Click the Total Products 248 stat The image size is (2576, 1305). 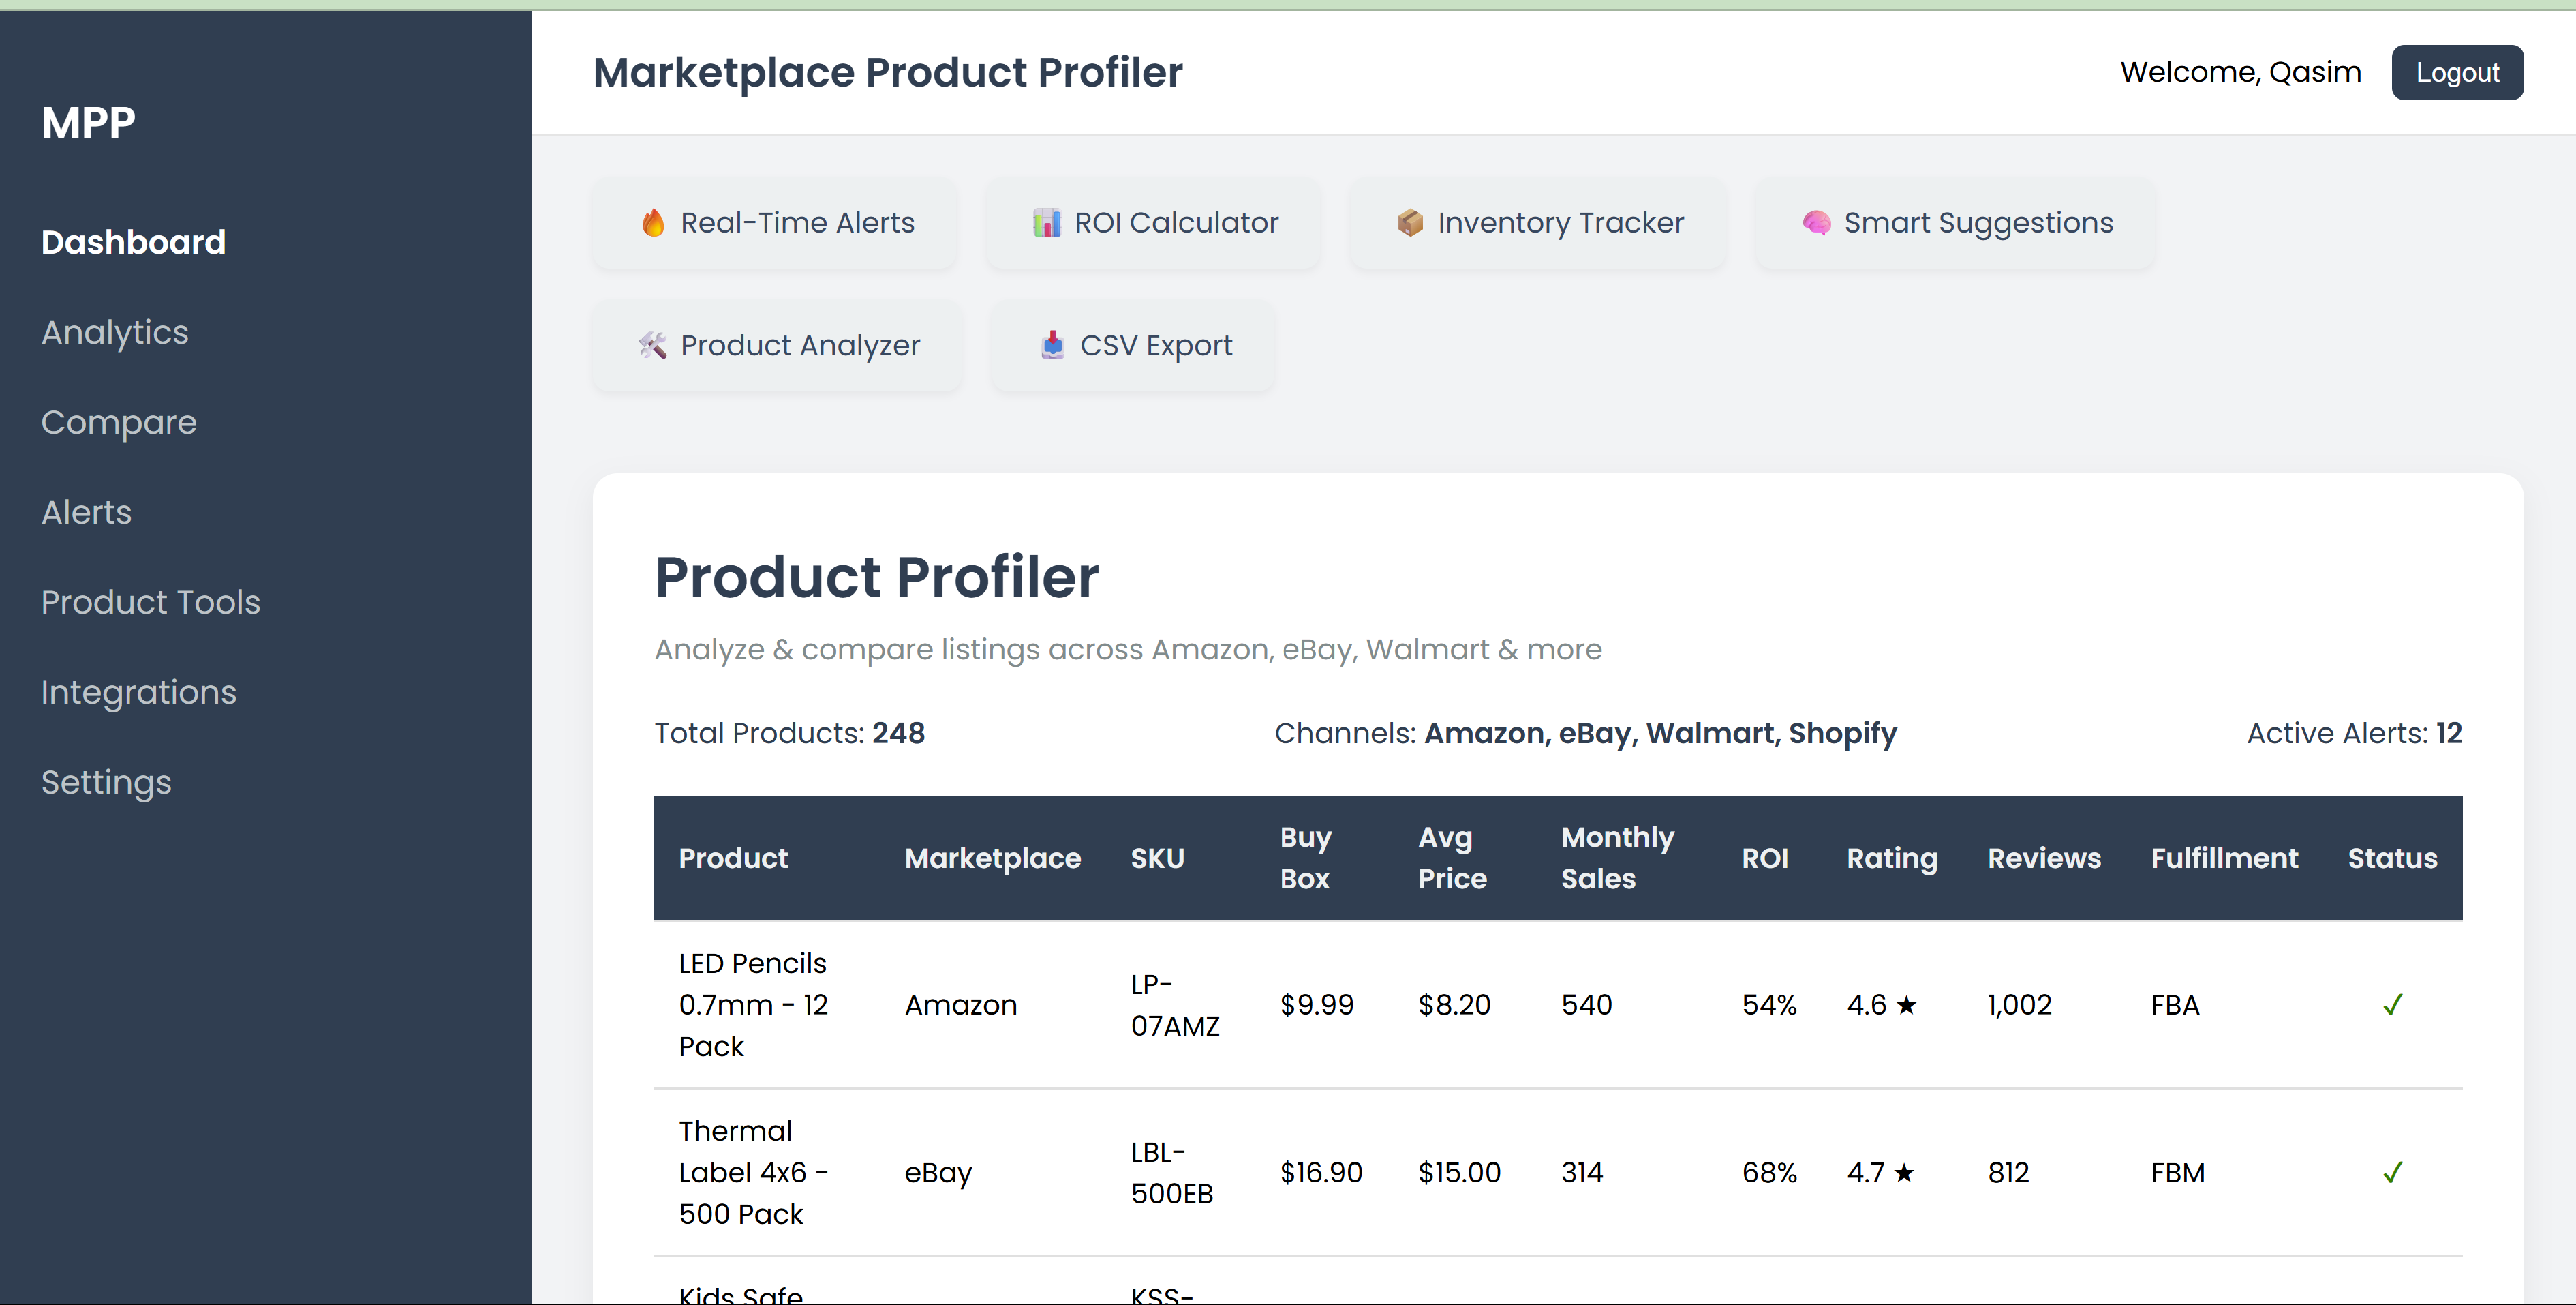789,734
